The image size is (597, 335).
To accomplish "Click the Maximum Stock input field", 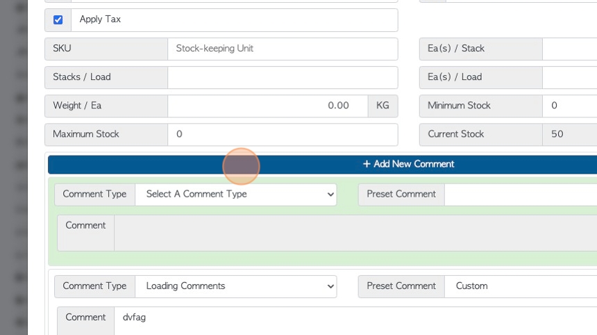I will 283,135.
